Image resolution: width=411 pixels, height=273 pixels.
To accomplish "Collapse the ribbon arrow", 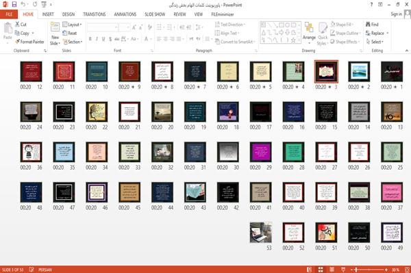I will pyautogui.click(x=406, y=51).
